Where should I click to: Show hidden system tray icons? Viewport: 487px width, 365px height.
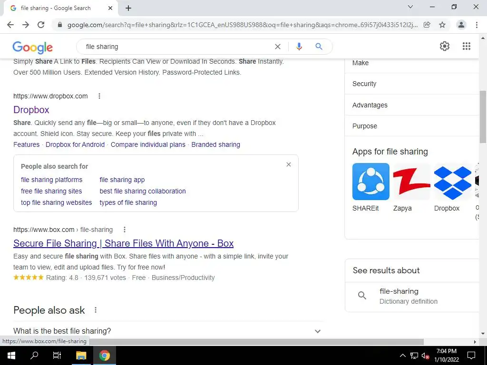click(x=402, y=355)
